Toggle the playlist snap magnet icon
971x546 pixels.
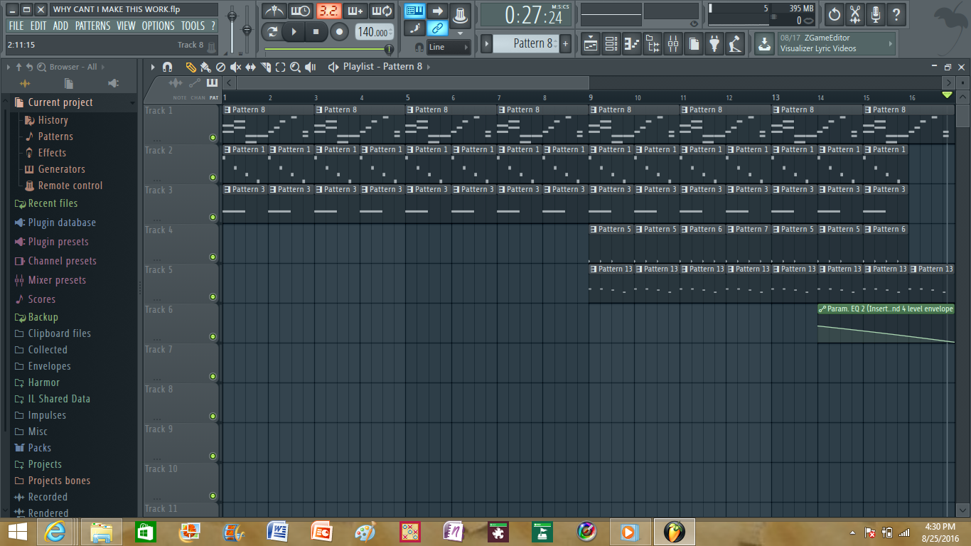pyautogui.click(x=168, y=67)
